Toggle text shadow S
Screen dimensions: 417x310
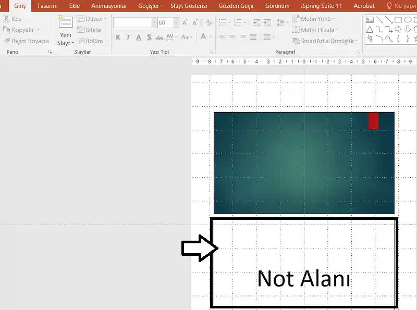point(149,37)
